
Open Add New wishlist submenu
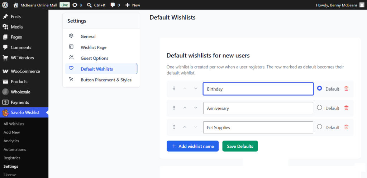[x=12, y=132]
